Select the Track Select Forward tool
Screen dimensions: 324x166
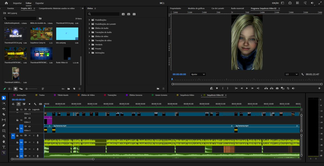pos(4,103)
